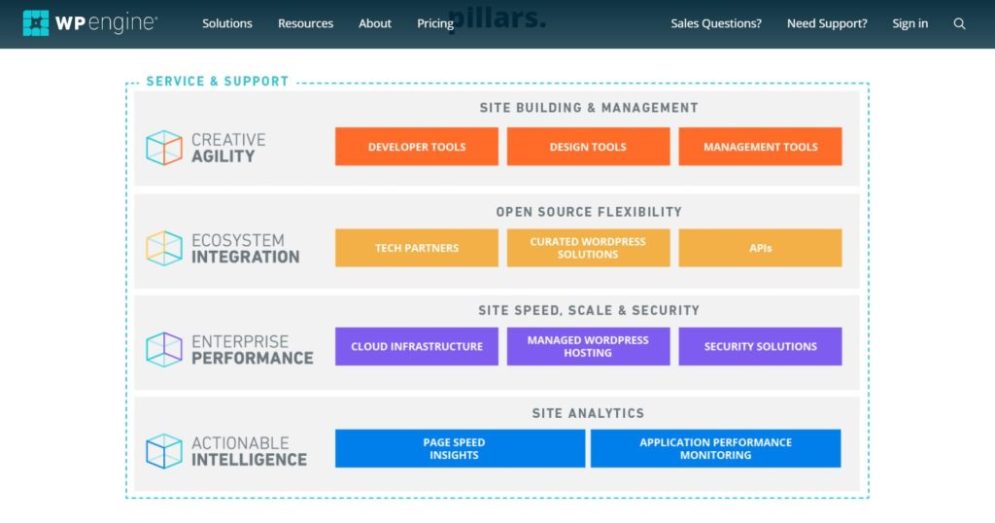Click the Sales Questions? link

coord(716,23)
